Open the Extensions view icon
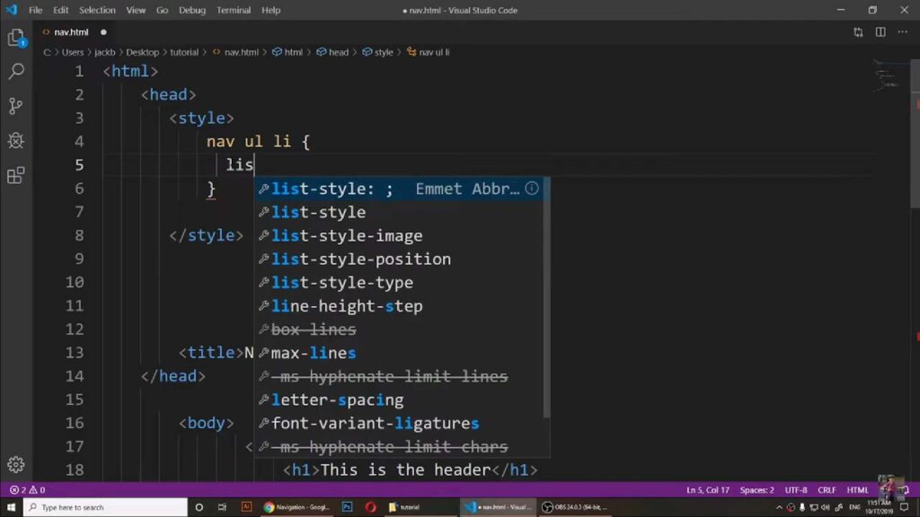920x517 pixels. 16,175
